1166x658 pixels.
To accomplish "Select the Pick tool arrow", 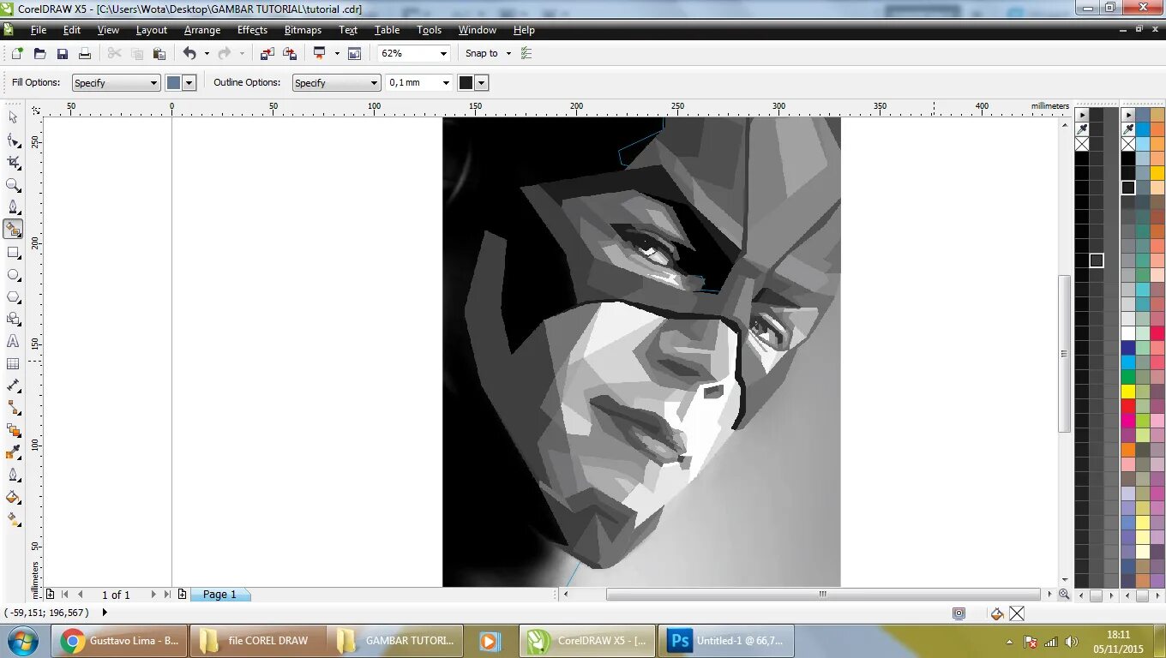I will click(13, 117).
